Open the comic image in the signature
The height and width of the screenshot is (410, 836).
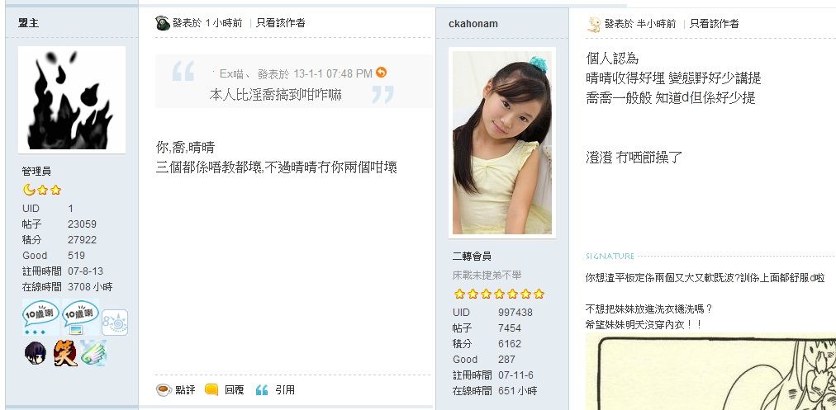pos(710,372)
